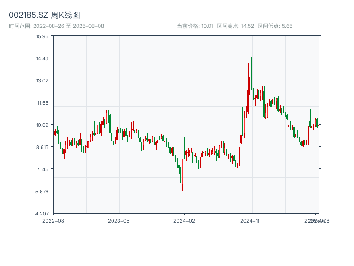This screenshot has height=266, width=354.
Task: Click the y-axis label 13.02
Action: [x=42, y=81]
